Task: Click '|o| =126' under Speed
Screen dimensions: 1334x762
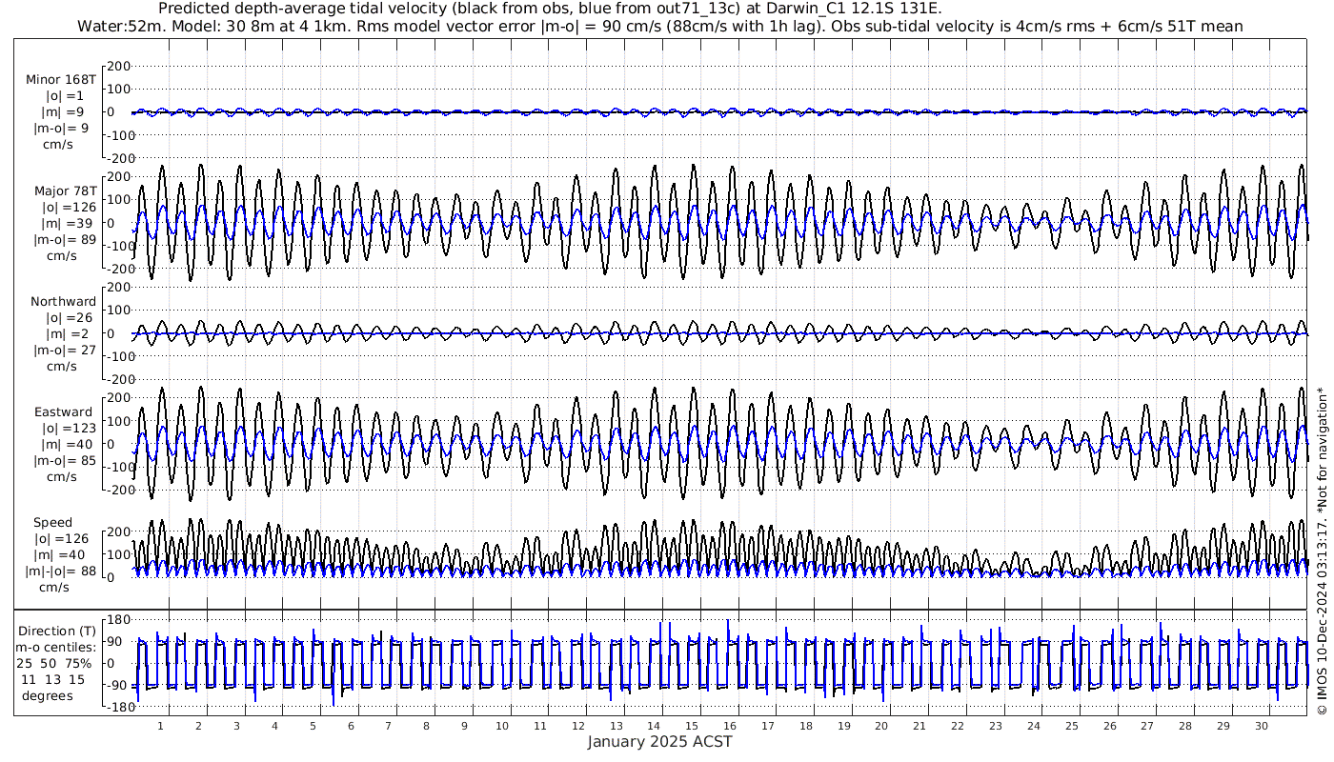Action: tap(61, 539)
